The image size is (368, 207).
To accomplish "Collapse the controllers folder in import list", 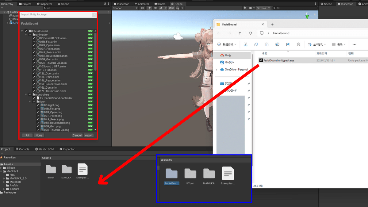I will [x=26, y=94].
